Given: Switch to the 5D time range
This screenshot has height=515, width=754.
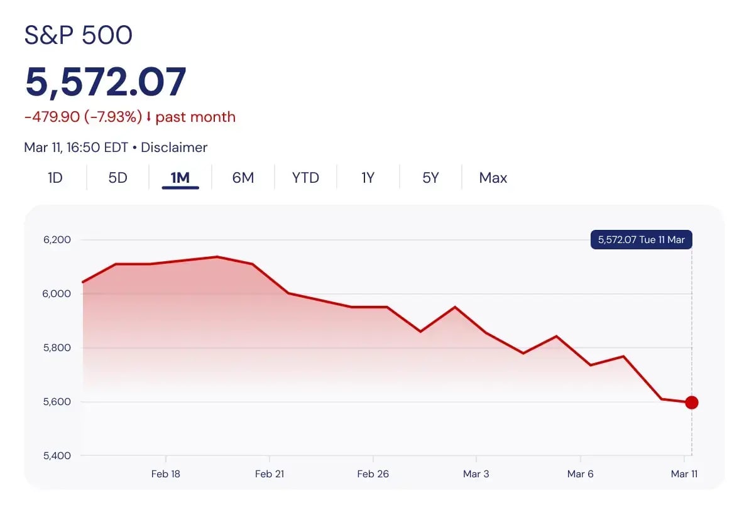Looking at the screenshot, I should pyautogui.click(x=117, y=178).
